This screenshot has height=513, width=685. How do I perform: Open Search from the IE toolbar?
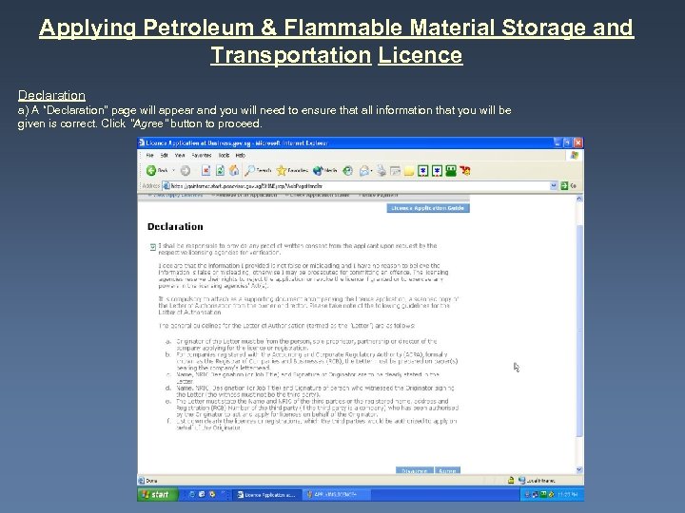258,171
